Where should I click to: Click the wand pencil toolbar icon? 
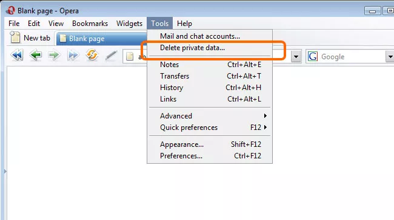tap(111, 56)
